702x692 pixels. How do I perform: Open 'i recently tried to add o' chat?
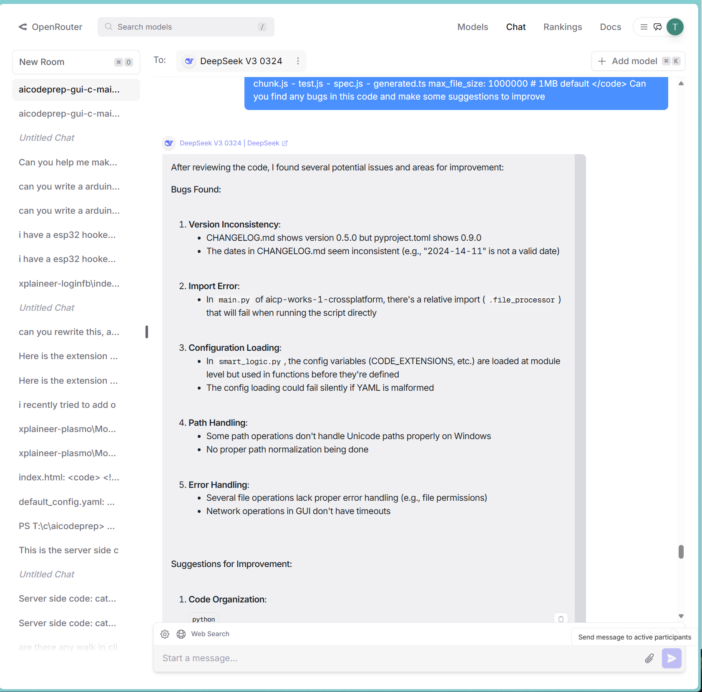click(x=76, y=405)
